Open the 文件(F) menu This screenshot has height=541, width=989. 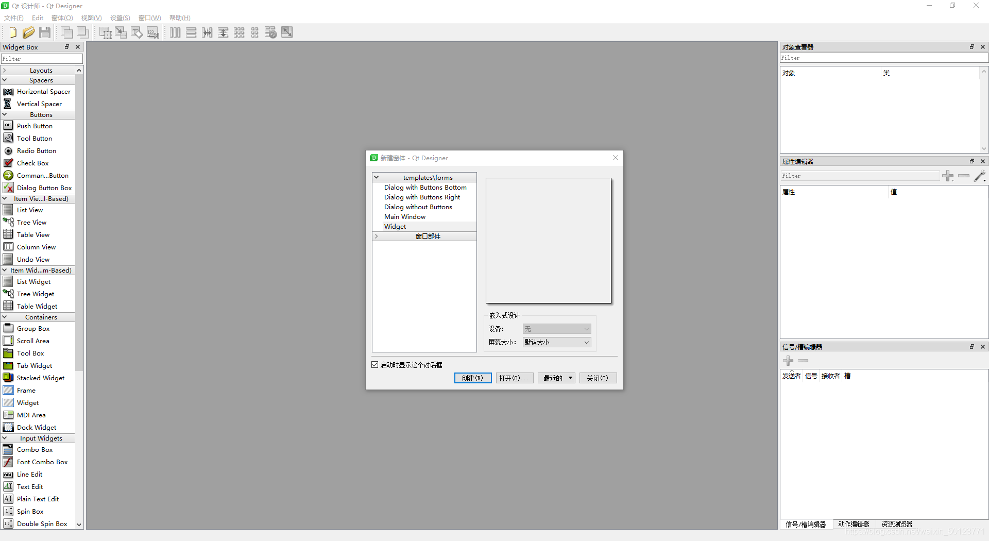coord(14,18)
